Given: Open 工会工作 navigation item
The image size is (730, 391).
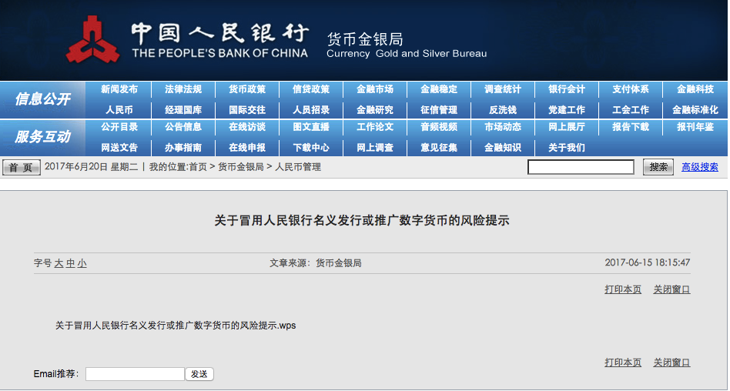Looking at the screenshot, I should pyautogui.click(x=631, y=110).
